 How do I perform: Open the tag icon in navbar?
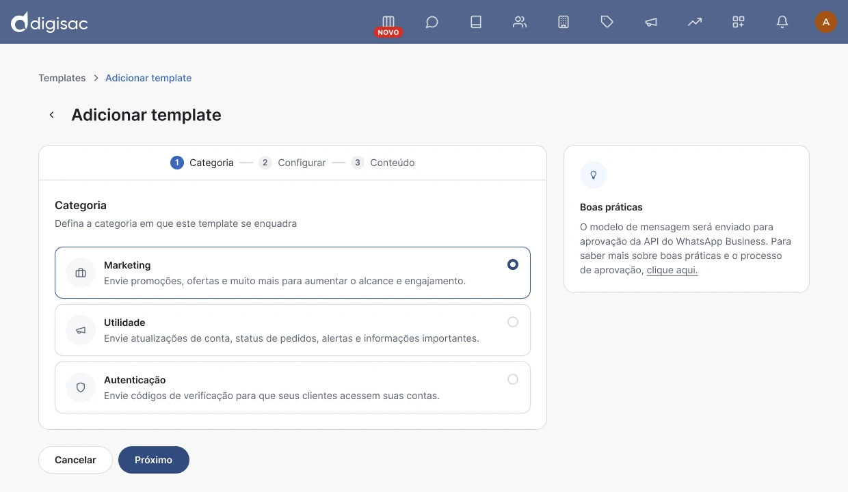607,22
